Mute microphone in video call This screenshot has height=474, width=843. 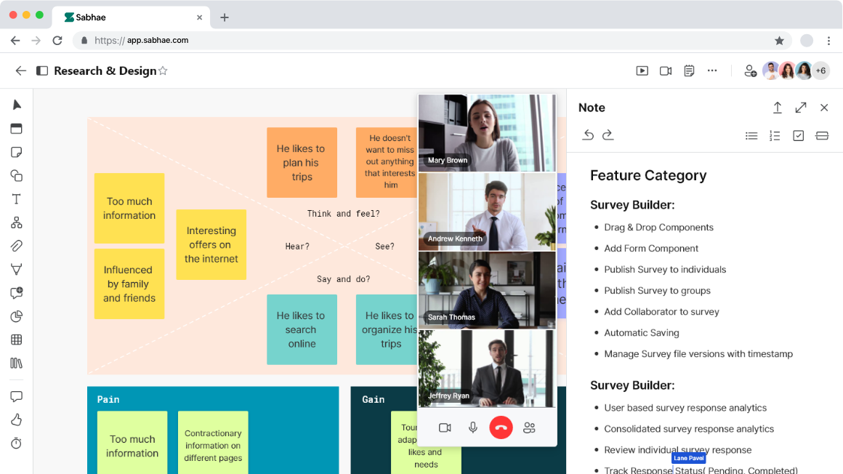pyautogui.click(x=473, y=427)
